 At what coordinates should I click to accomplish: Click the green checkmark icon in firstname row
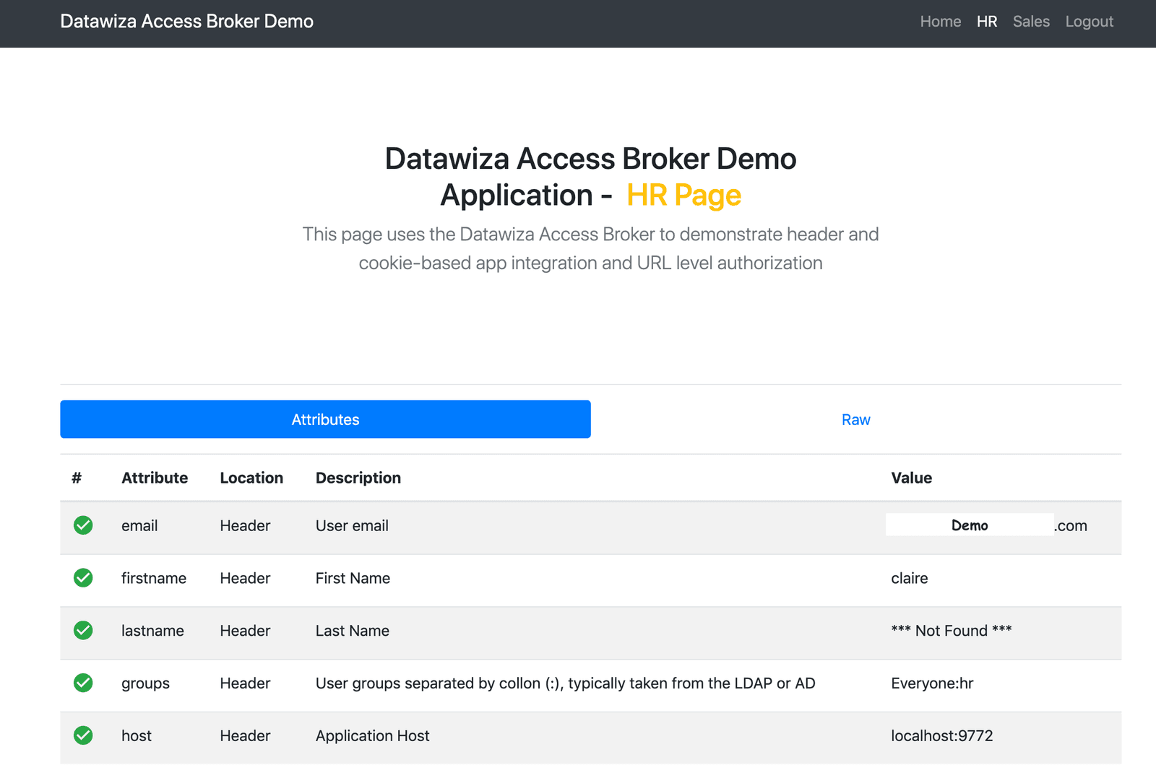[x=83, y=578]
